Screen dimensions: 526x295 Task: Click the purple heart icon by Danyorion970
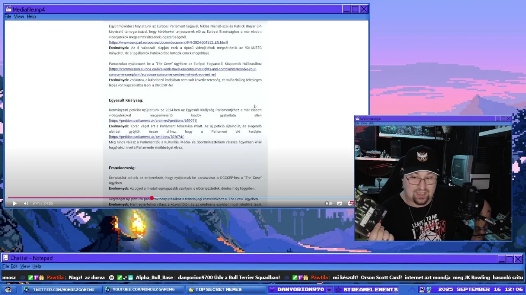tap(272, 290)
